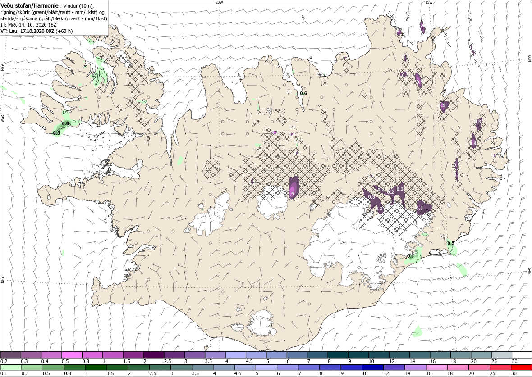Click the 20W longitude label at the top edge
Screen dimensions: 532x377
pos(219,2)
